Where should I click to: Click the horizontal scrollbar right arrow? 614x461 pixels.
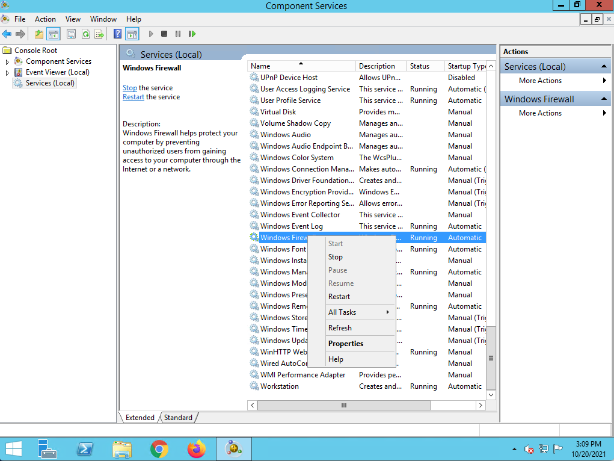pyautogui.click(x=481, y=406)
